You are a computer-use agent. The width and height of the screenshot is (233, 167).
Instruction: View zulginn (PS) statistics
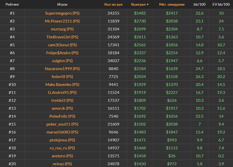tap(62, 61)
